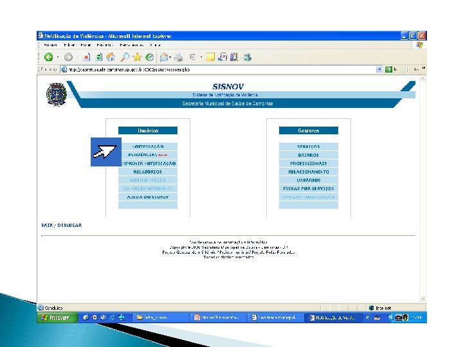Viewport: 463px width, 347px height.
Task: Click the Refresh page icon
Action: pyautogui.click(x=99, y=57)
